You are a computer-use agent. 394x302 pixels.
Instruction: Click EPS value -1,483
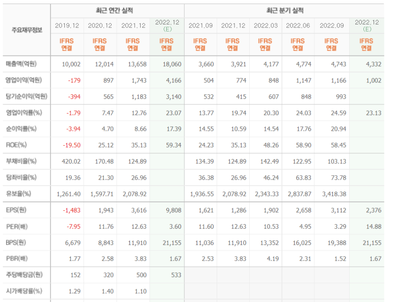(x=72, y=210)
